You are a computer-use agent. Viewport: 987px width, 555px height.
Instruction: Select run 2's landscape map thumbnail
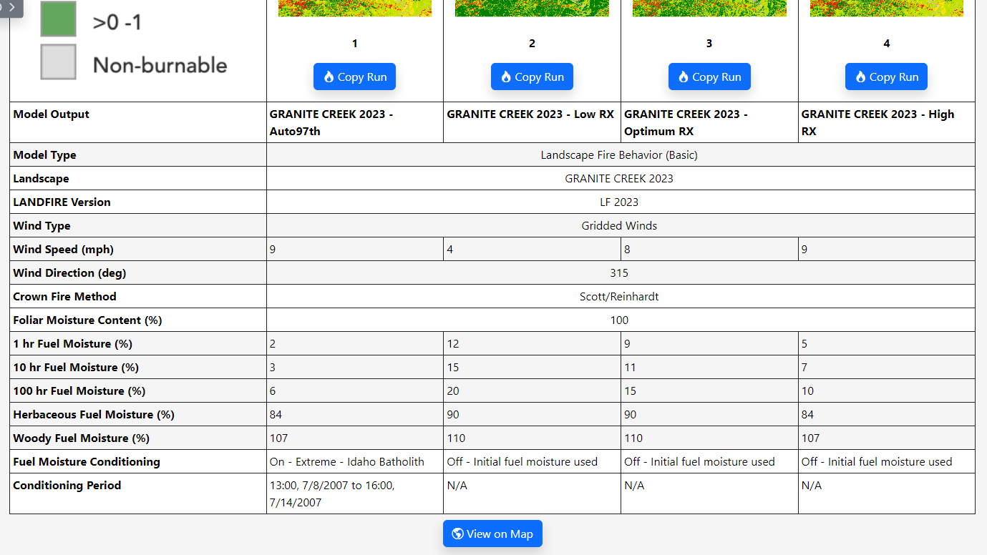tap(532, 7)
